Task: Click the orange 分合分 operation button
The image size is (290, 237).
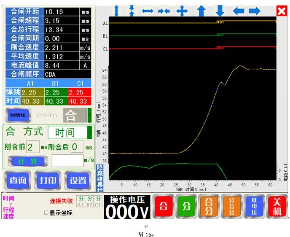Action: point(231,206)
